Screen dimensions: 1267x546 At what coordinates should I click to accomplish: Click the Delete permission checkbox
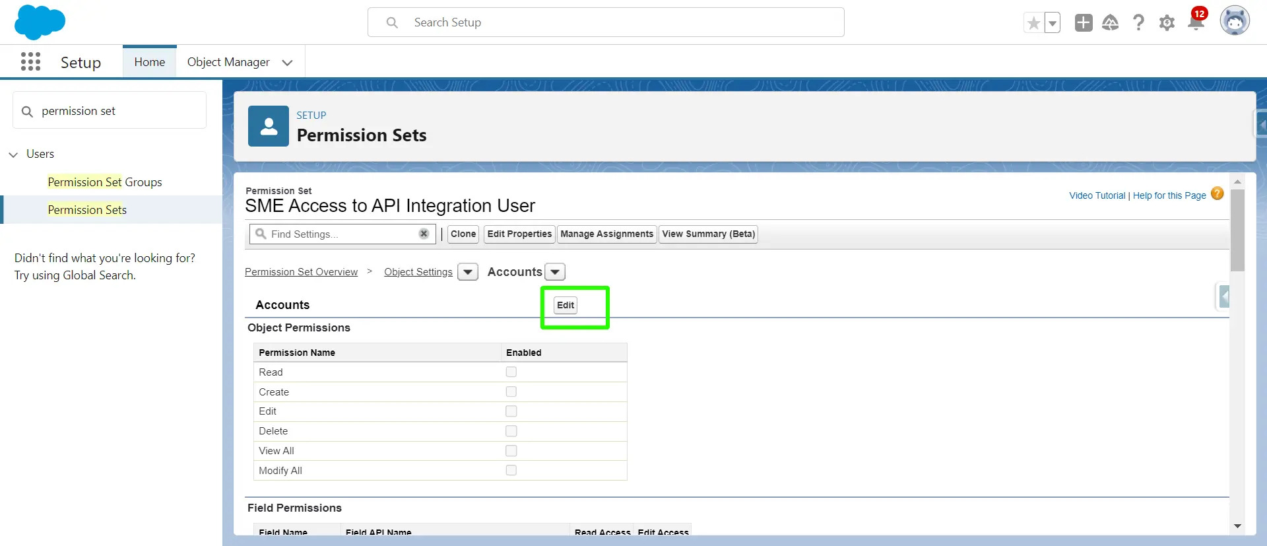point(511,431)
